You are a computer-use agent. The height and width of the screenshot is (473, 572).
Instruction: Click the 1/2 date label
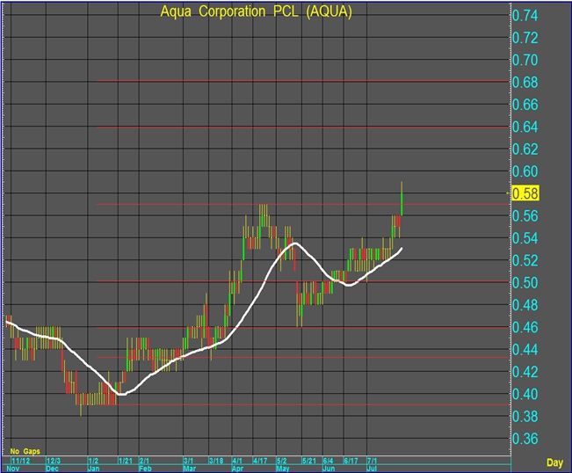pos(93,461)
